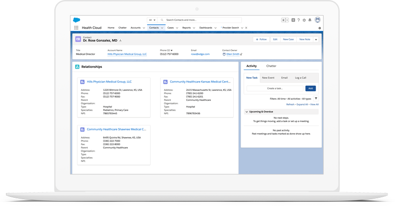The width and height of the screenshot is (395, 206).
Task: Go to the Home tab
Action: 111,28
